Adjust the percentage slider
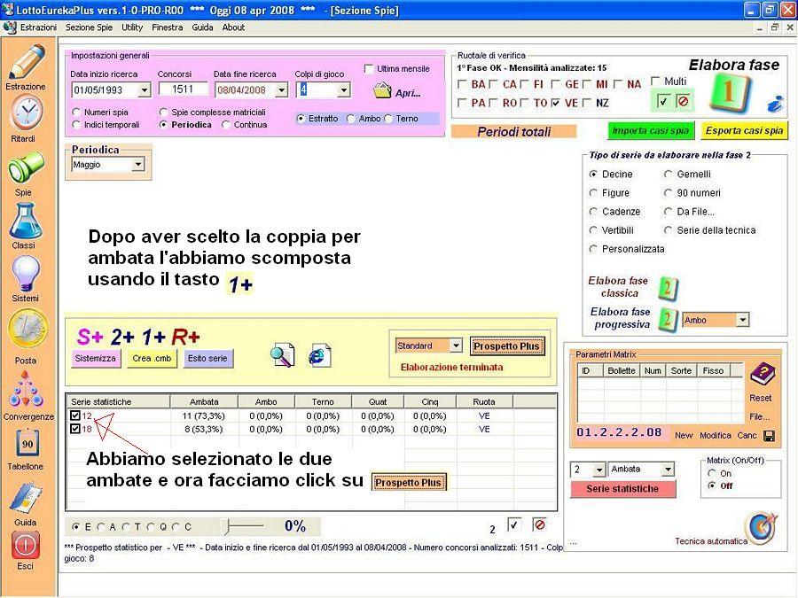Screen dimensions: 798x598 point(228,526)
